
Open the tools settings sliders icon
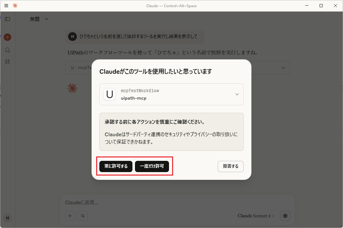[83, 216]
